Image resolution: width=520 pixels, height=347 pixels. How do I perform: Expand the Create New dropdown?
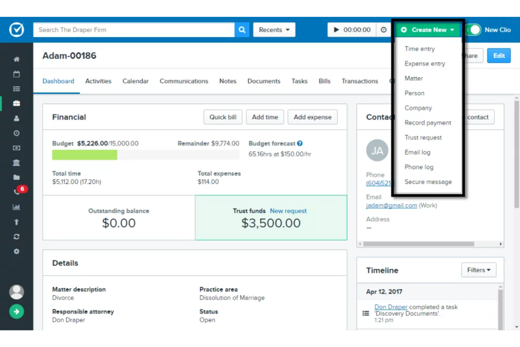[427, 30]
